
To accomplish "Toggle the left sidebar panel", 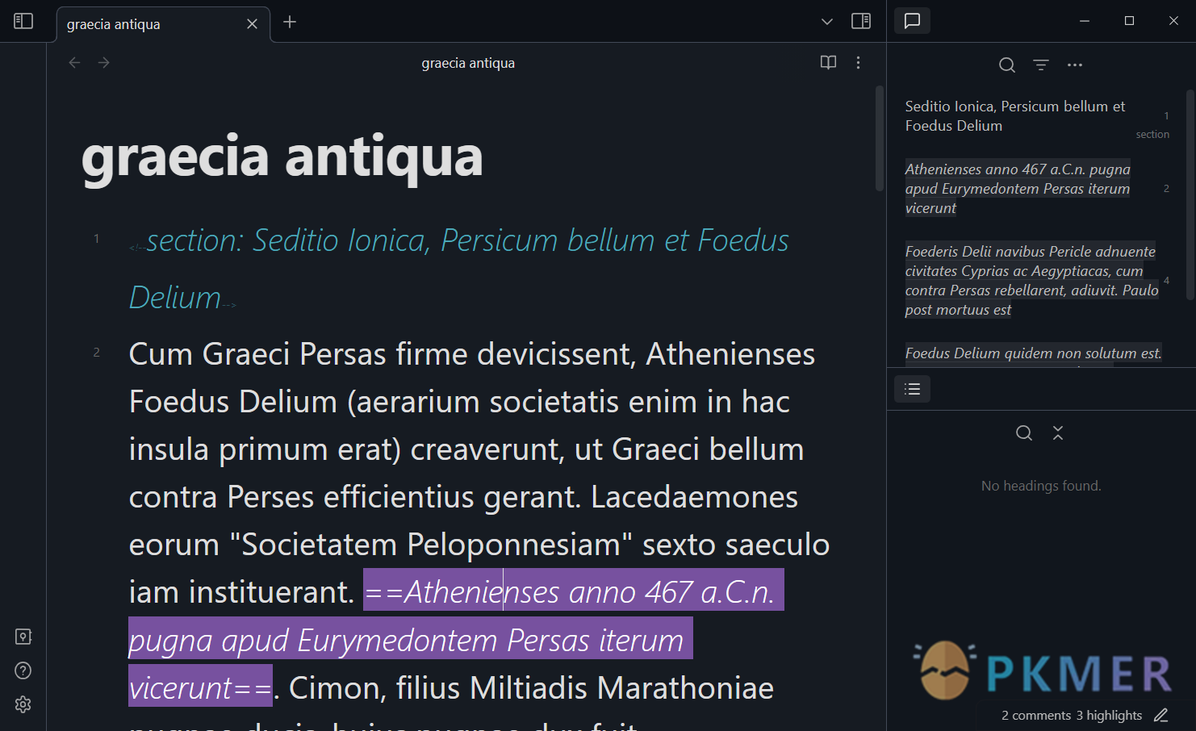I will 23,21.
